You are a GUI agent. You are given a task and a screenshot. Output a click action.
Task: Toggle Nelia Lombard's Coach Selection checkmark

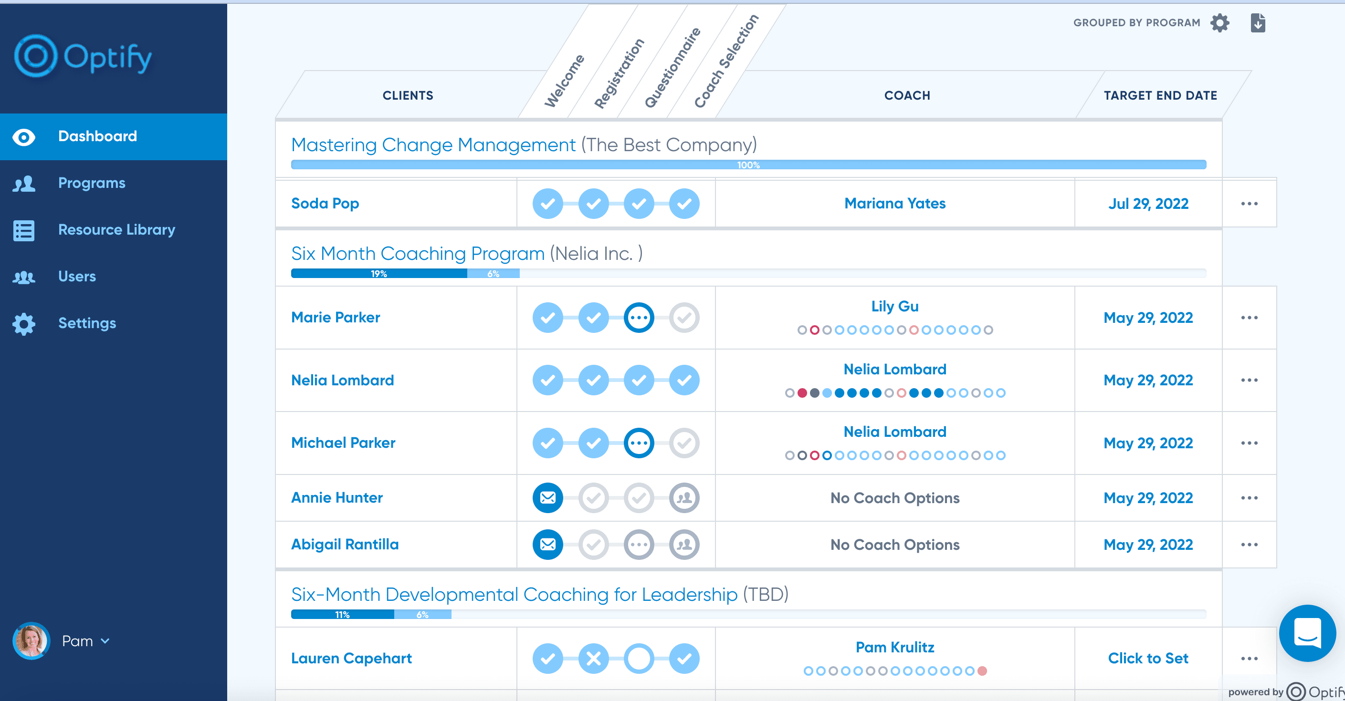click(684, 380)
